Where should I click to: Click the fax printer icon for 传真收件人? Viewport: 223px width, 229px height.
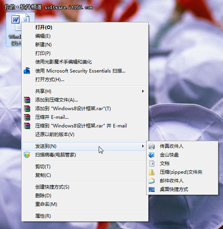[152, 146]
